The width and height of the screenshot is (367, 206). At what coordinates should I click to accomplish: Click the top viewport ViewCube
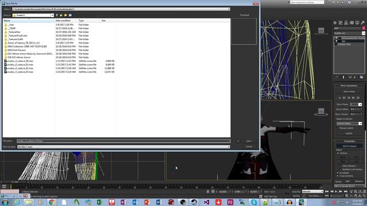pos(321,31)
